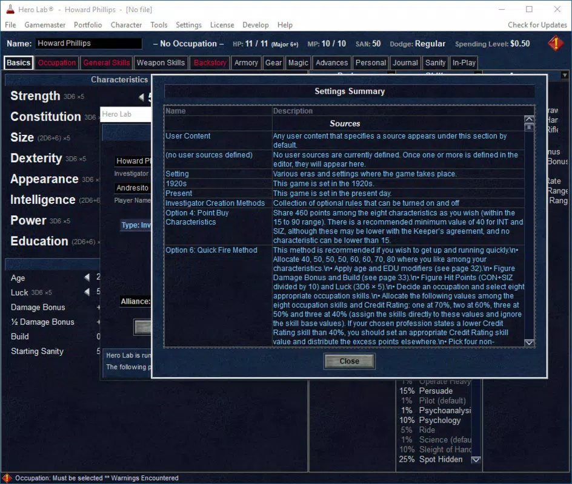Viewport: 572px width, 484px height.
Task: Switch to the In-Play tab
Action: 464,63
